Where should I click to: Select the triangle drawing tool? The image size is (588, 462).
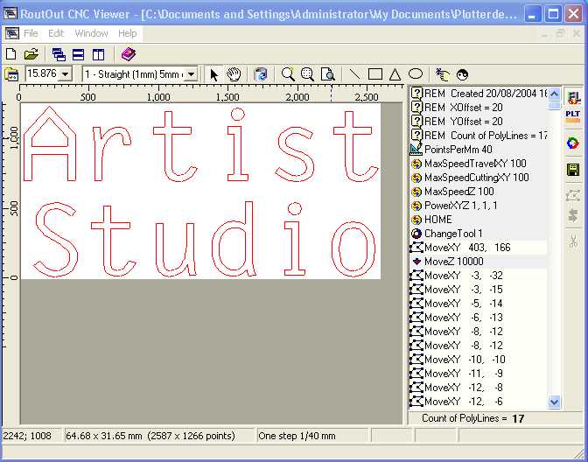pos(395,74)
